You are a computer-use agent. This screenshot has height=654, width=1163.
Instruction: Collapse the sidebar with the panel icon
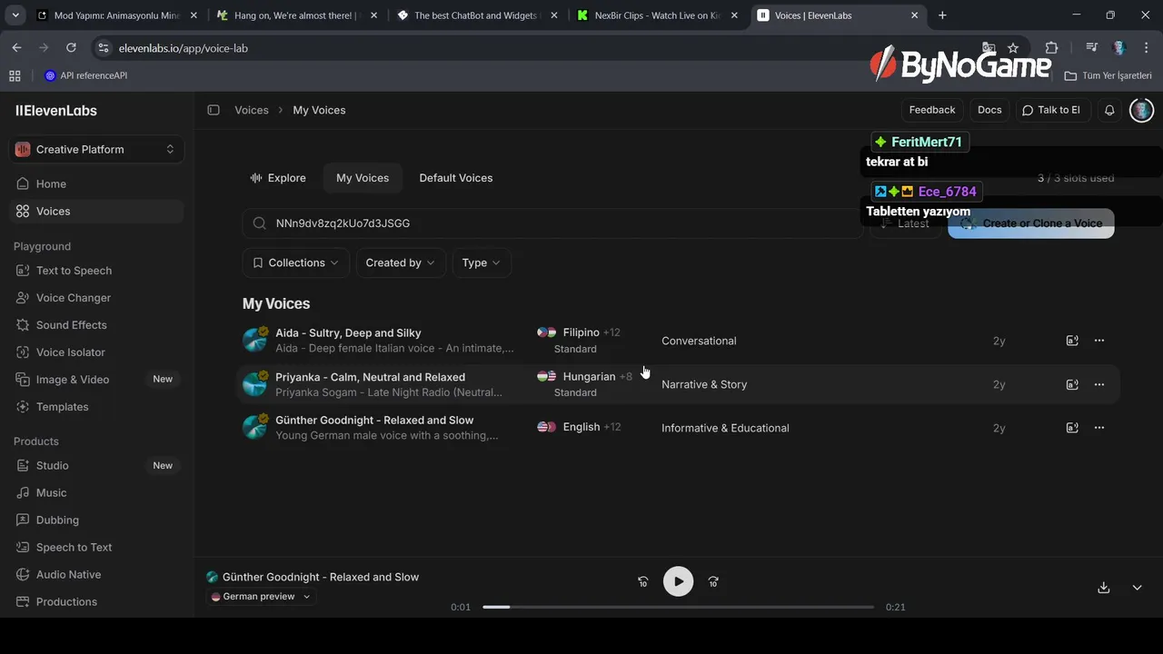tap(214, 110)
